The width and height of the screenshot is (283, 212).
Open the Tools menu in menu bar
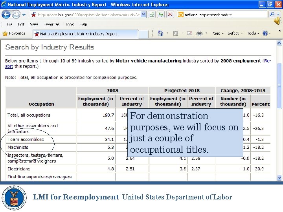(x=70, y=24)
